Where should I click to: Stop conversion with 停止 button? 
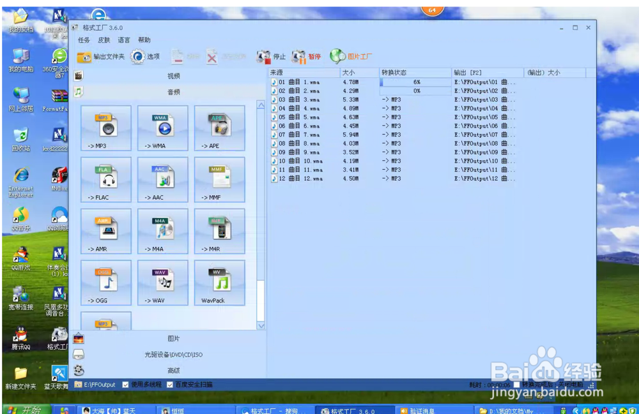point(271,57)
